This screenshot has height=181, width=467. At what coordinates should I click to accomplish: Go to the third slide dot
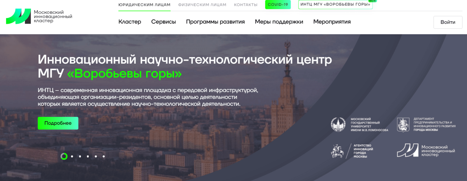80,156
